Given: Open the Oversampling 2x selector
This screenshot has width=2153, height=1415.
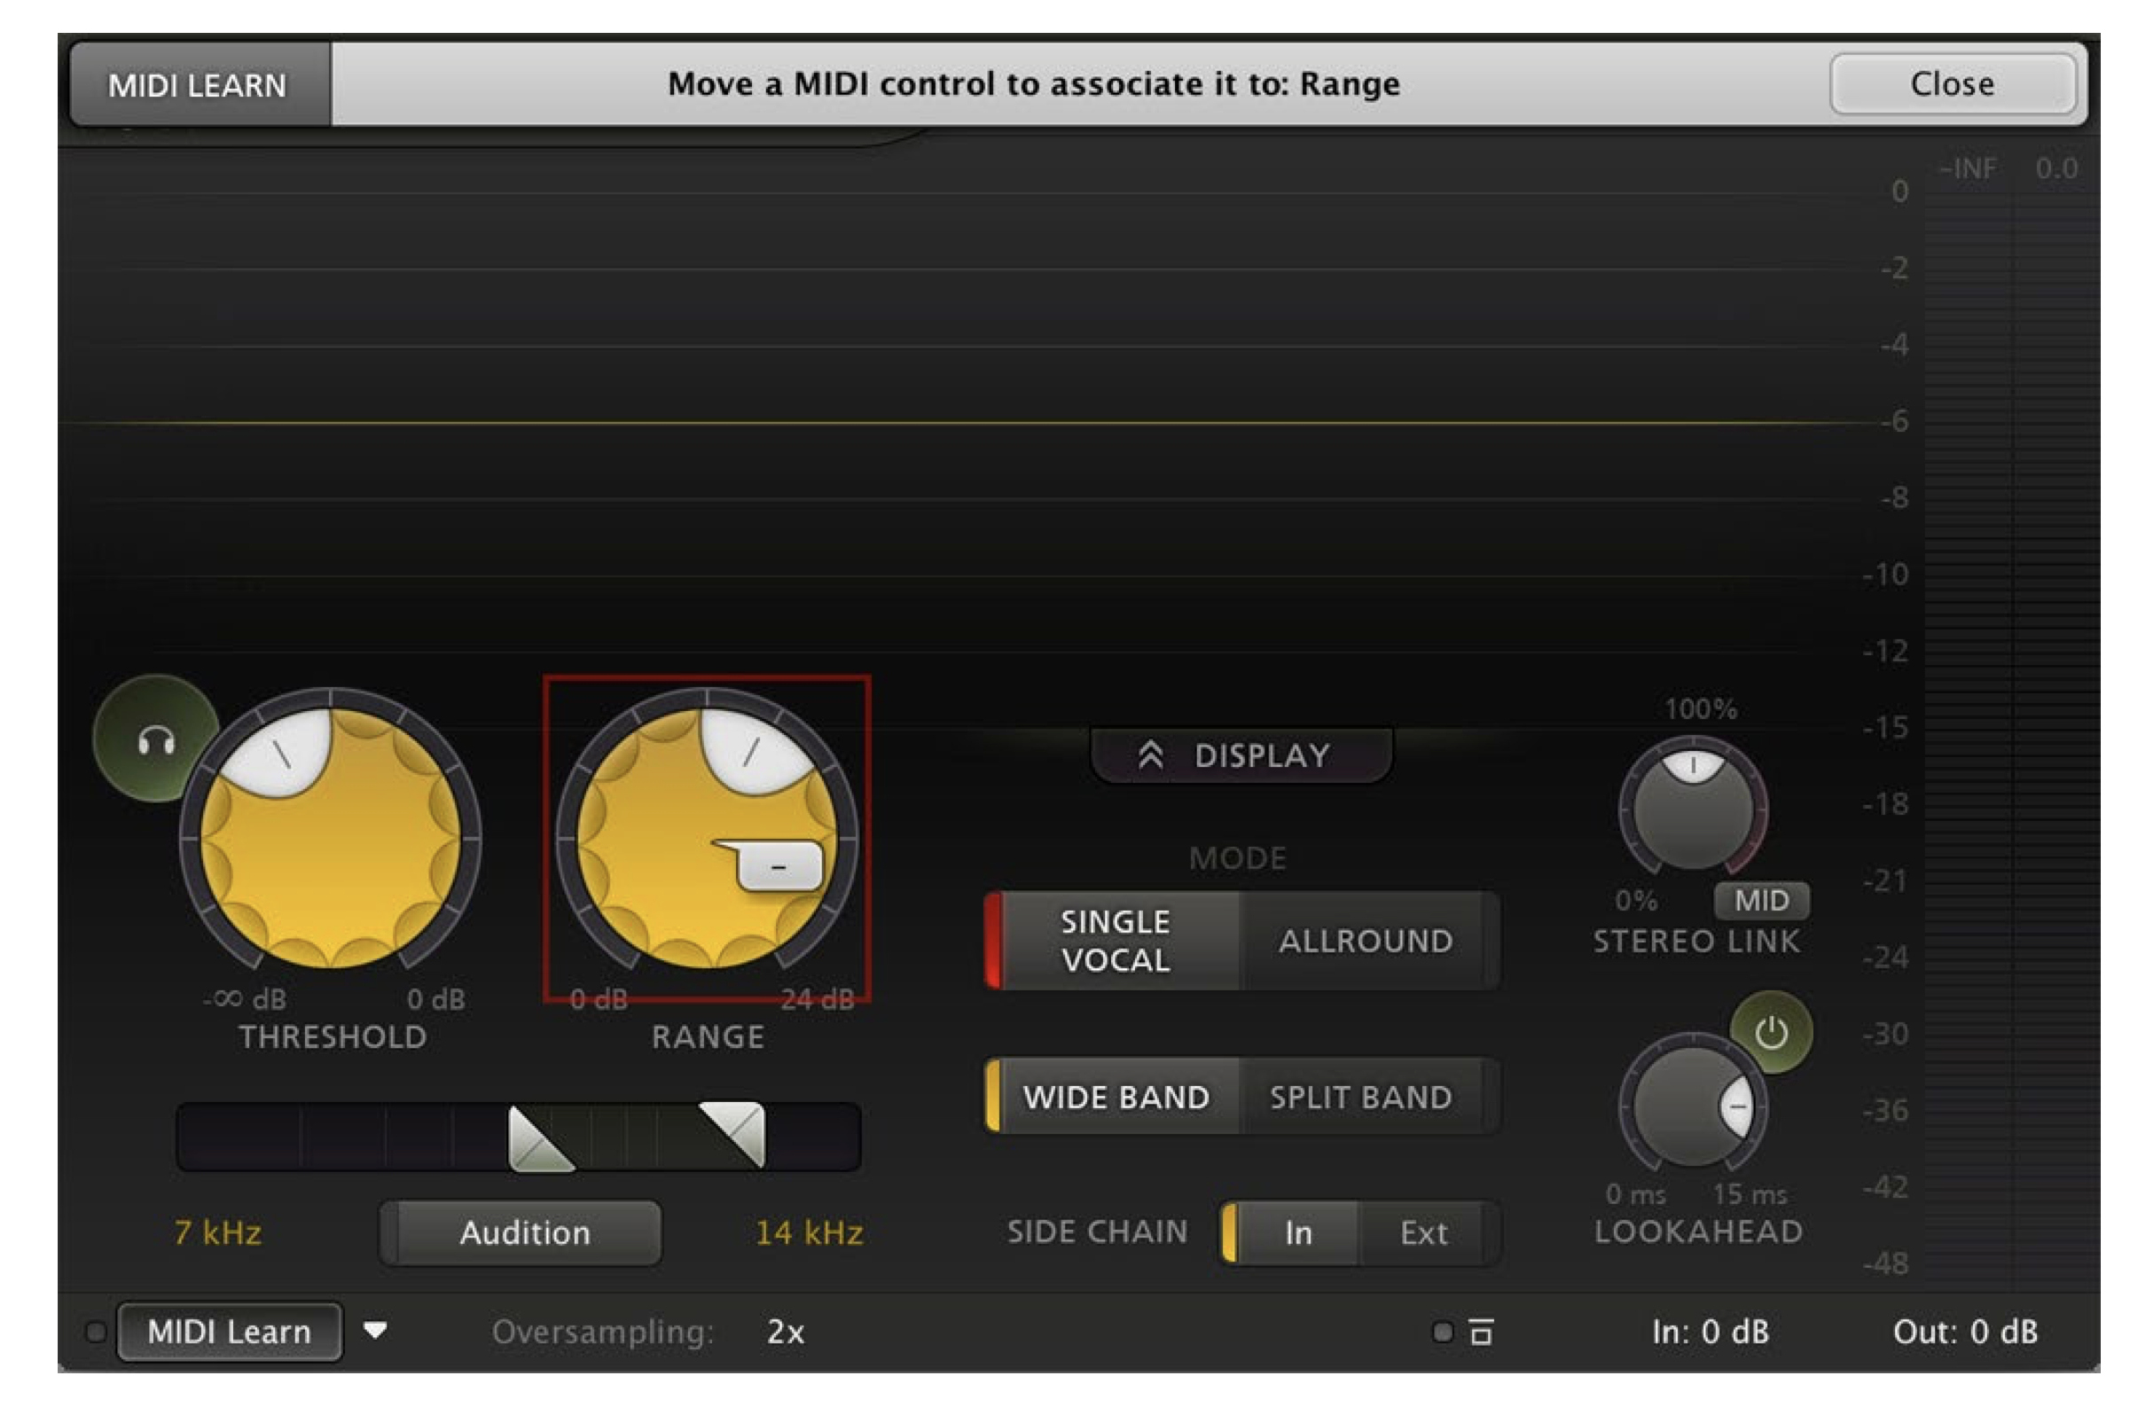Looking at the screenshot, I should [786, 1332].
